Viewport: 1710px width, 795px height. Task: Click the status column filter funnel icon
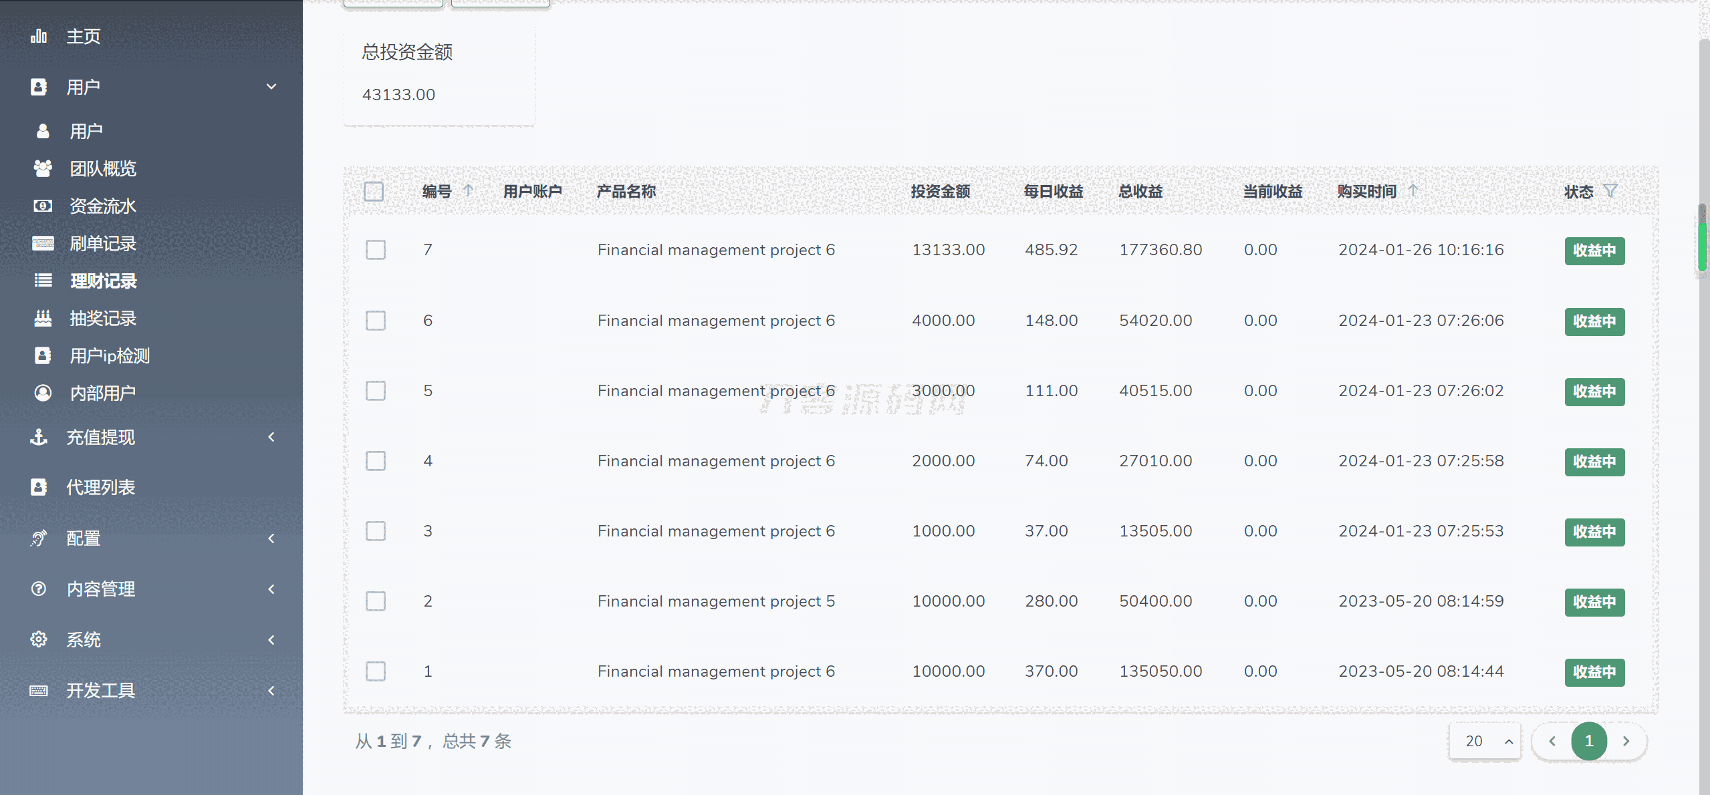pos(1610,191)
